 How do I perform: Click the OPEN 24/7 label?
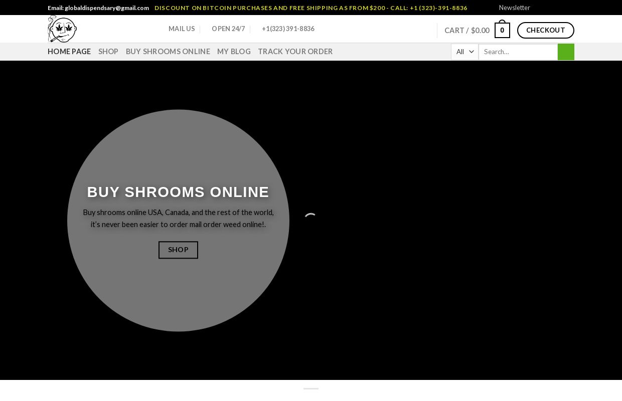[x=228, y=29]
